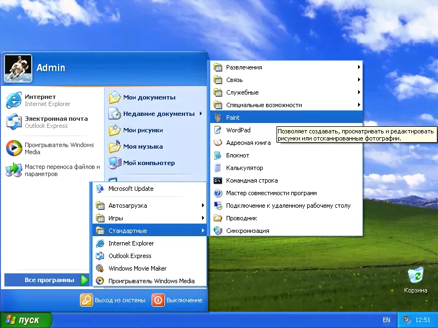Start Командная строка command prompt
This screenshot has width=438, height=328.
click(x=252, y=180)
